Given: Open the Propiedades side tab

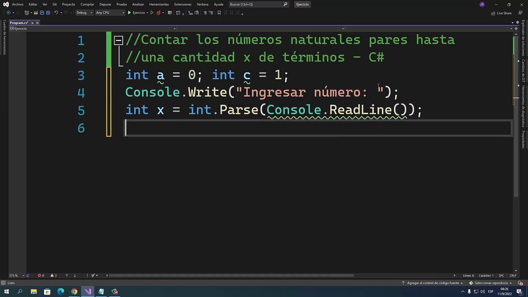Looking at the screenshot, I should [523, 139].
